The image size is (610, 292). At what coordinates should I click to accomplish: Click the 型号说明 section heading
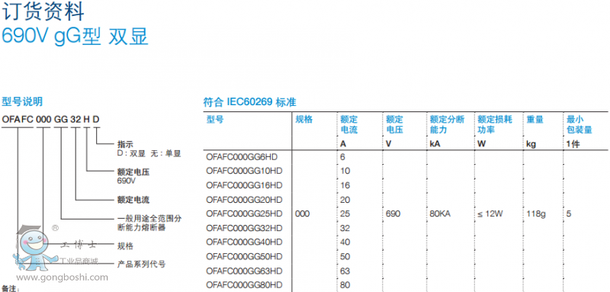coord(22,102)
